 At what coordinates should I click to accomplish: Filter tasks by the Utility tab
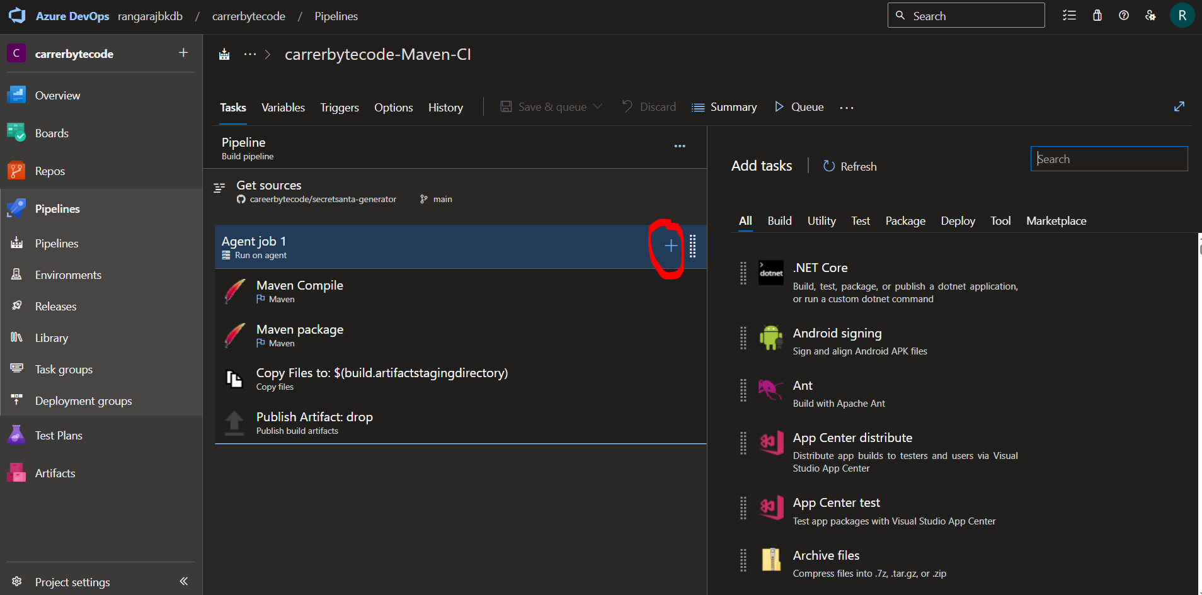pyautogui.click(x=821, y=221)
